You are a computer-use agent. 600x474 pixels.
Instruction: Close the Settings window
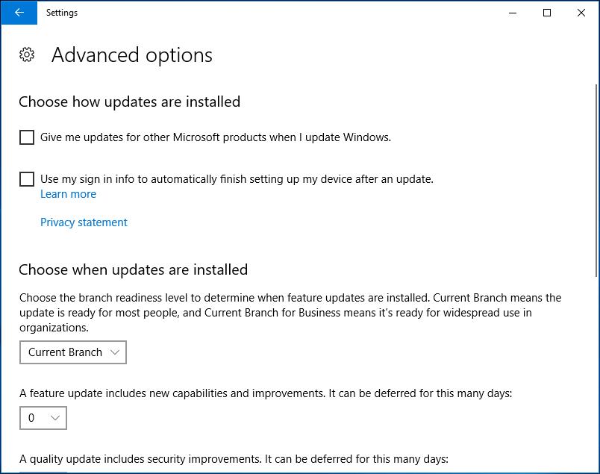point(581,13)
